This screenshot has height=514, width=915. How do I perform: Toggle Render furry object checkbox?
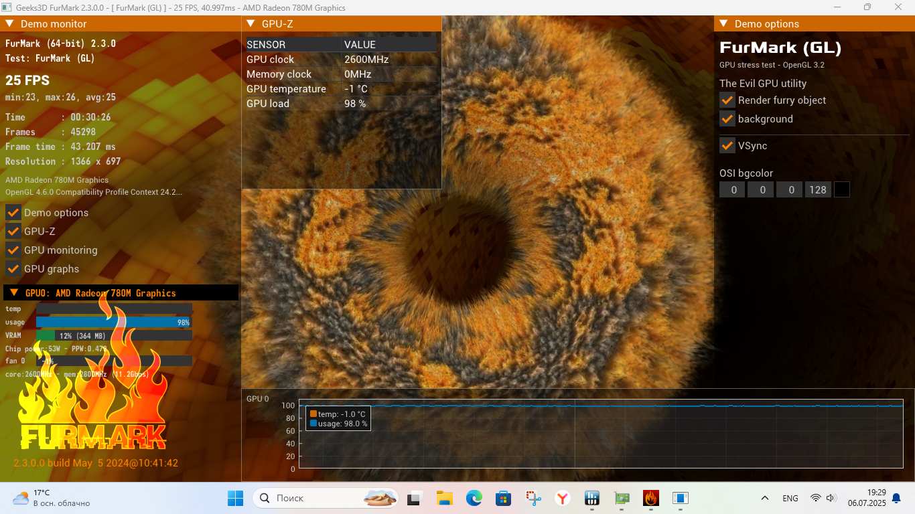tap(727, 100)
